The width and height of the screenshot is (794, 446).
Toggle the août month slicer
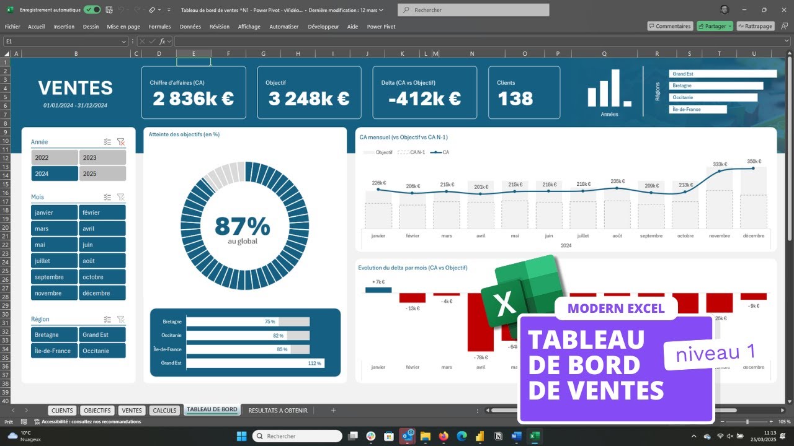pyautogui.click(x=102, y=261)
